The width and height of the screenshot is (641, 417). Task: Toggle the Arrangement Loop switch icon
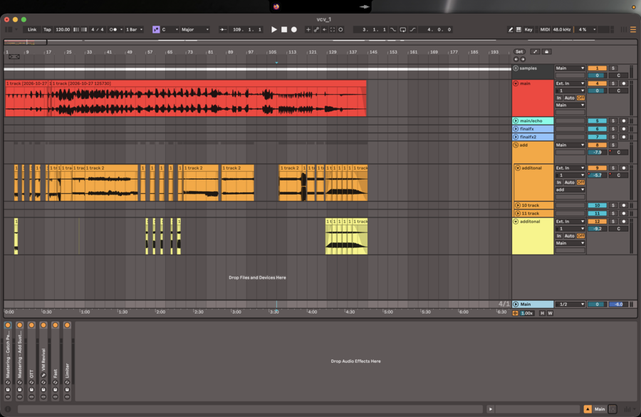402,29
